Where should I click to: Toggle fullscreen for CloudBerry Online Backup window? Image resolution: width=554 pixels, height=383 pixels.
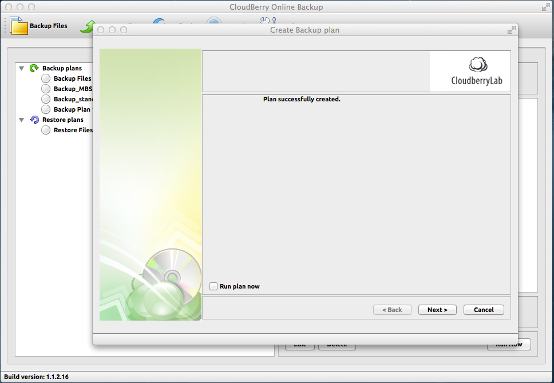(x=546, y=7)
